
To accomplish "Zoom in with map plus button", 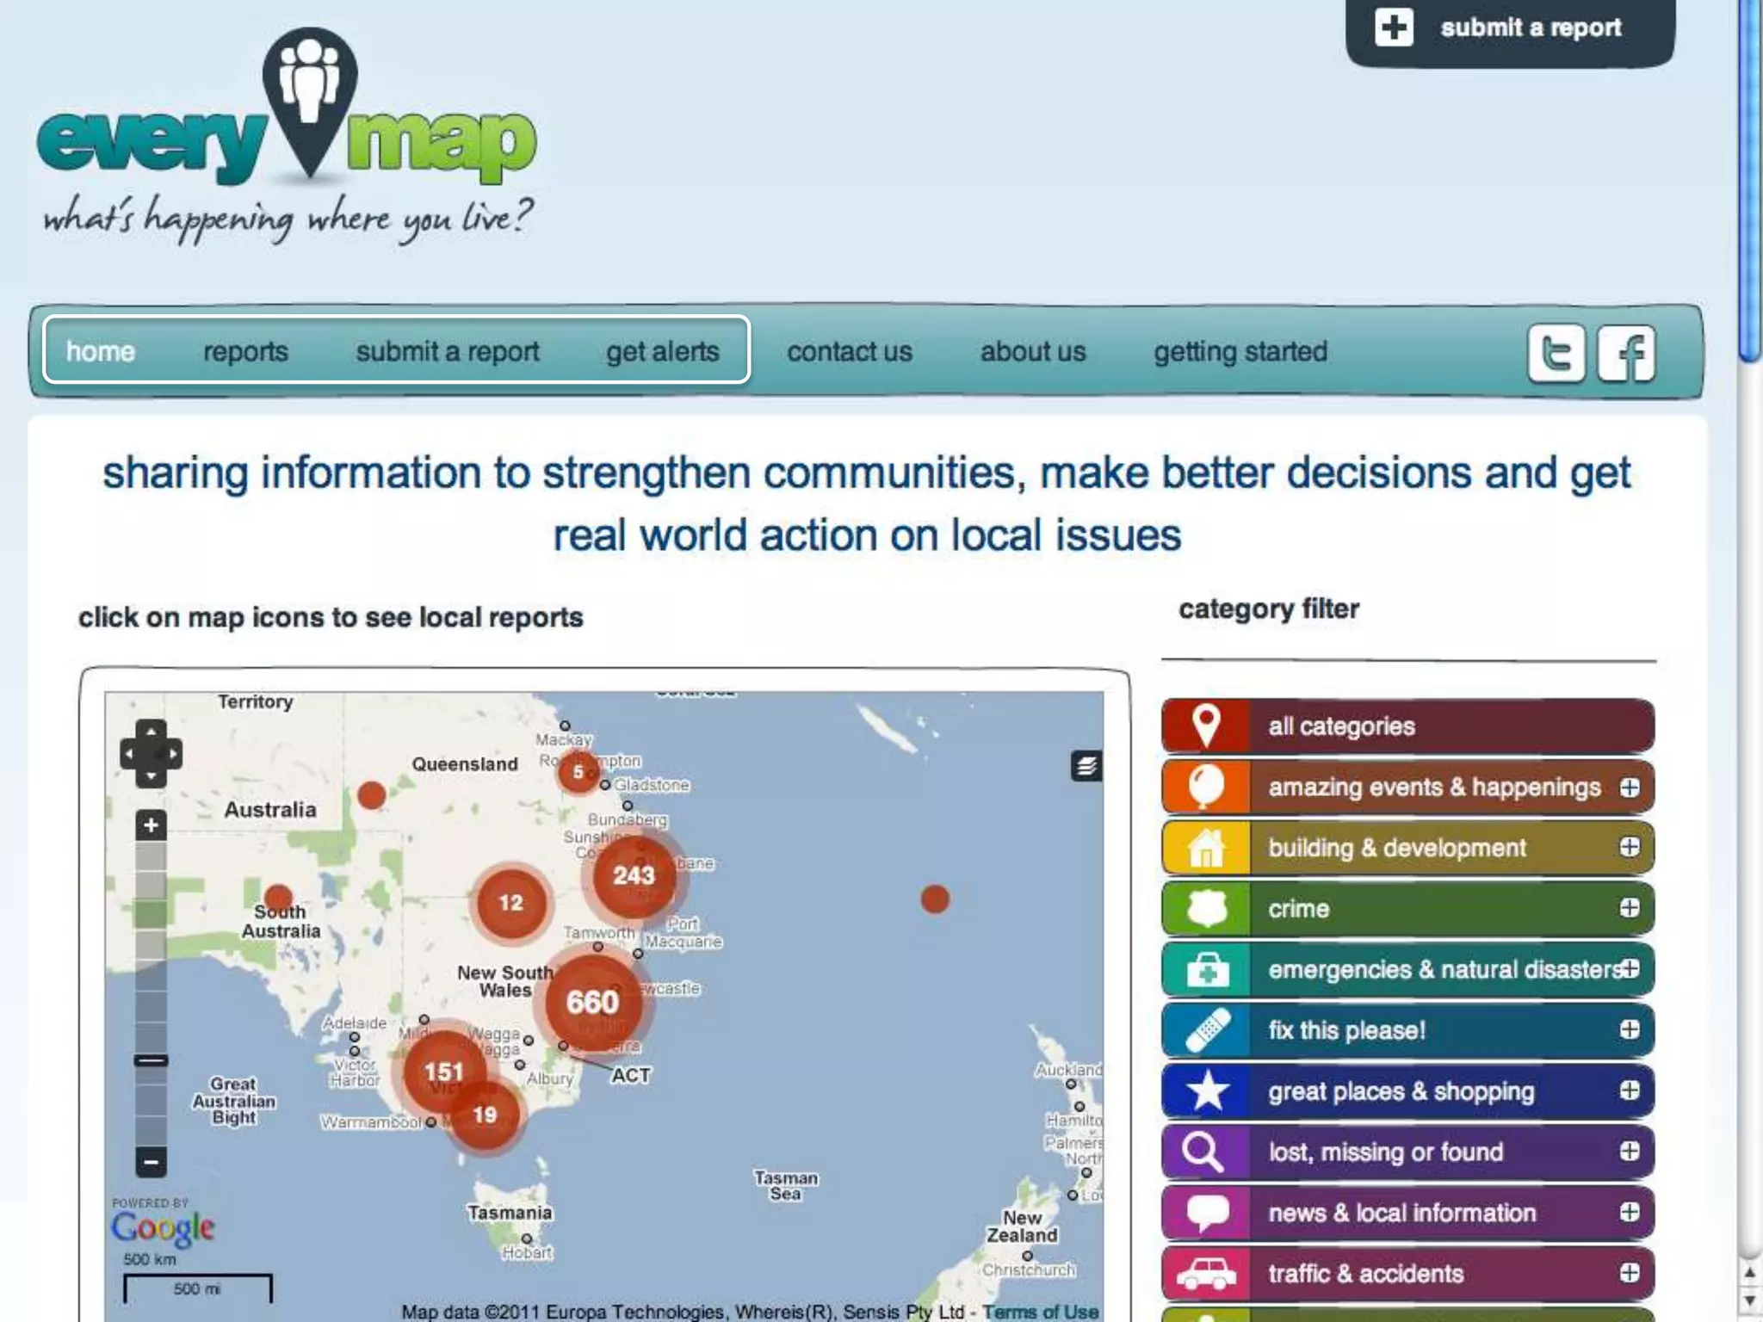I will tap(151, 825).
